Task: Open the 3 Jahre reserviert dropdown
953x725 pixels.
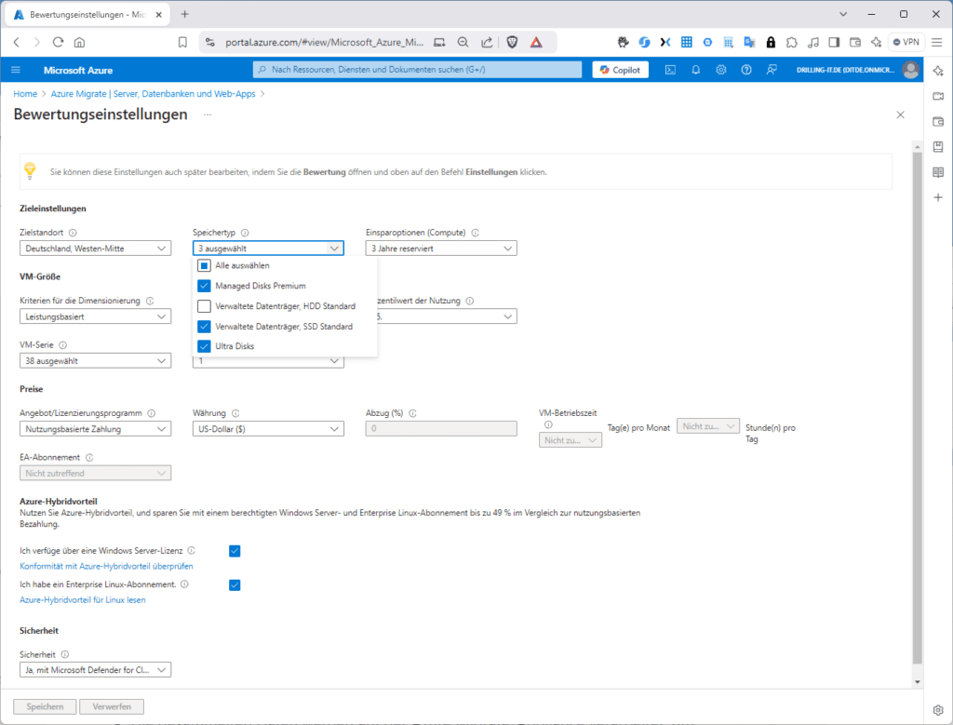Action: 441,248
